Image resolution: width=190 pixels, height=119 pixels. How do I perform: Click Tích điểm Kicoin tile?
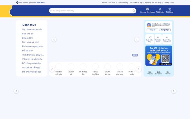pyautogui.click(x=158, y=39)
